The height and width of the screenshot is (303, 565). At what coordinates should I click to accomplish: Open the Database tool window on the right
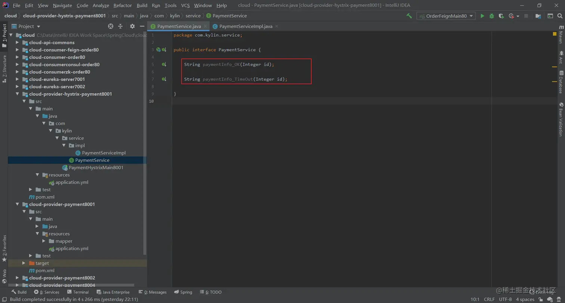561,82
